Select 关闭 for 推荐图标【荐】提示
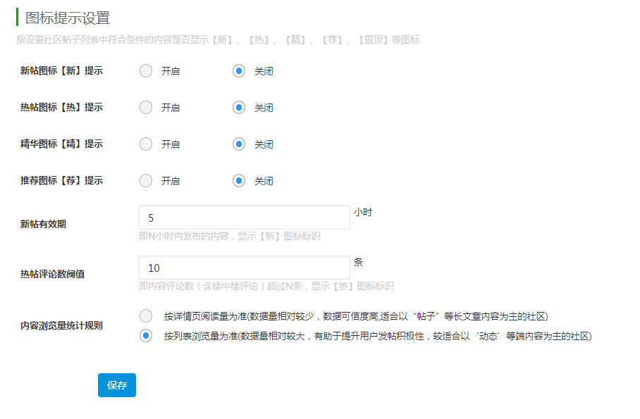 (x=239, y=181)
